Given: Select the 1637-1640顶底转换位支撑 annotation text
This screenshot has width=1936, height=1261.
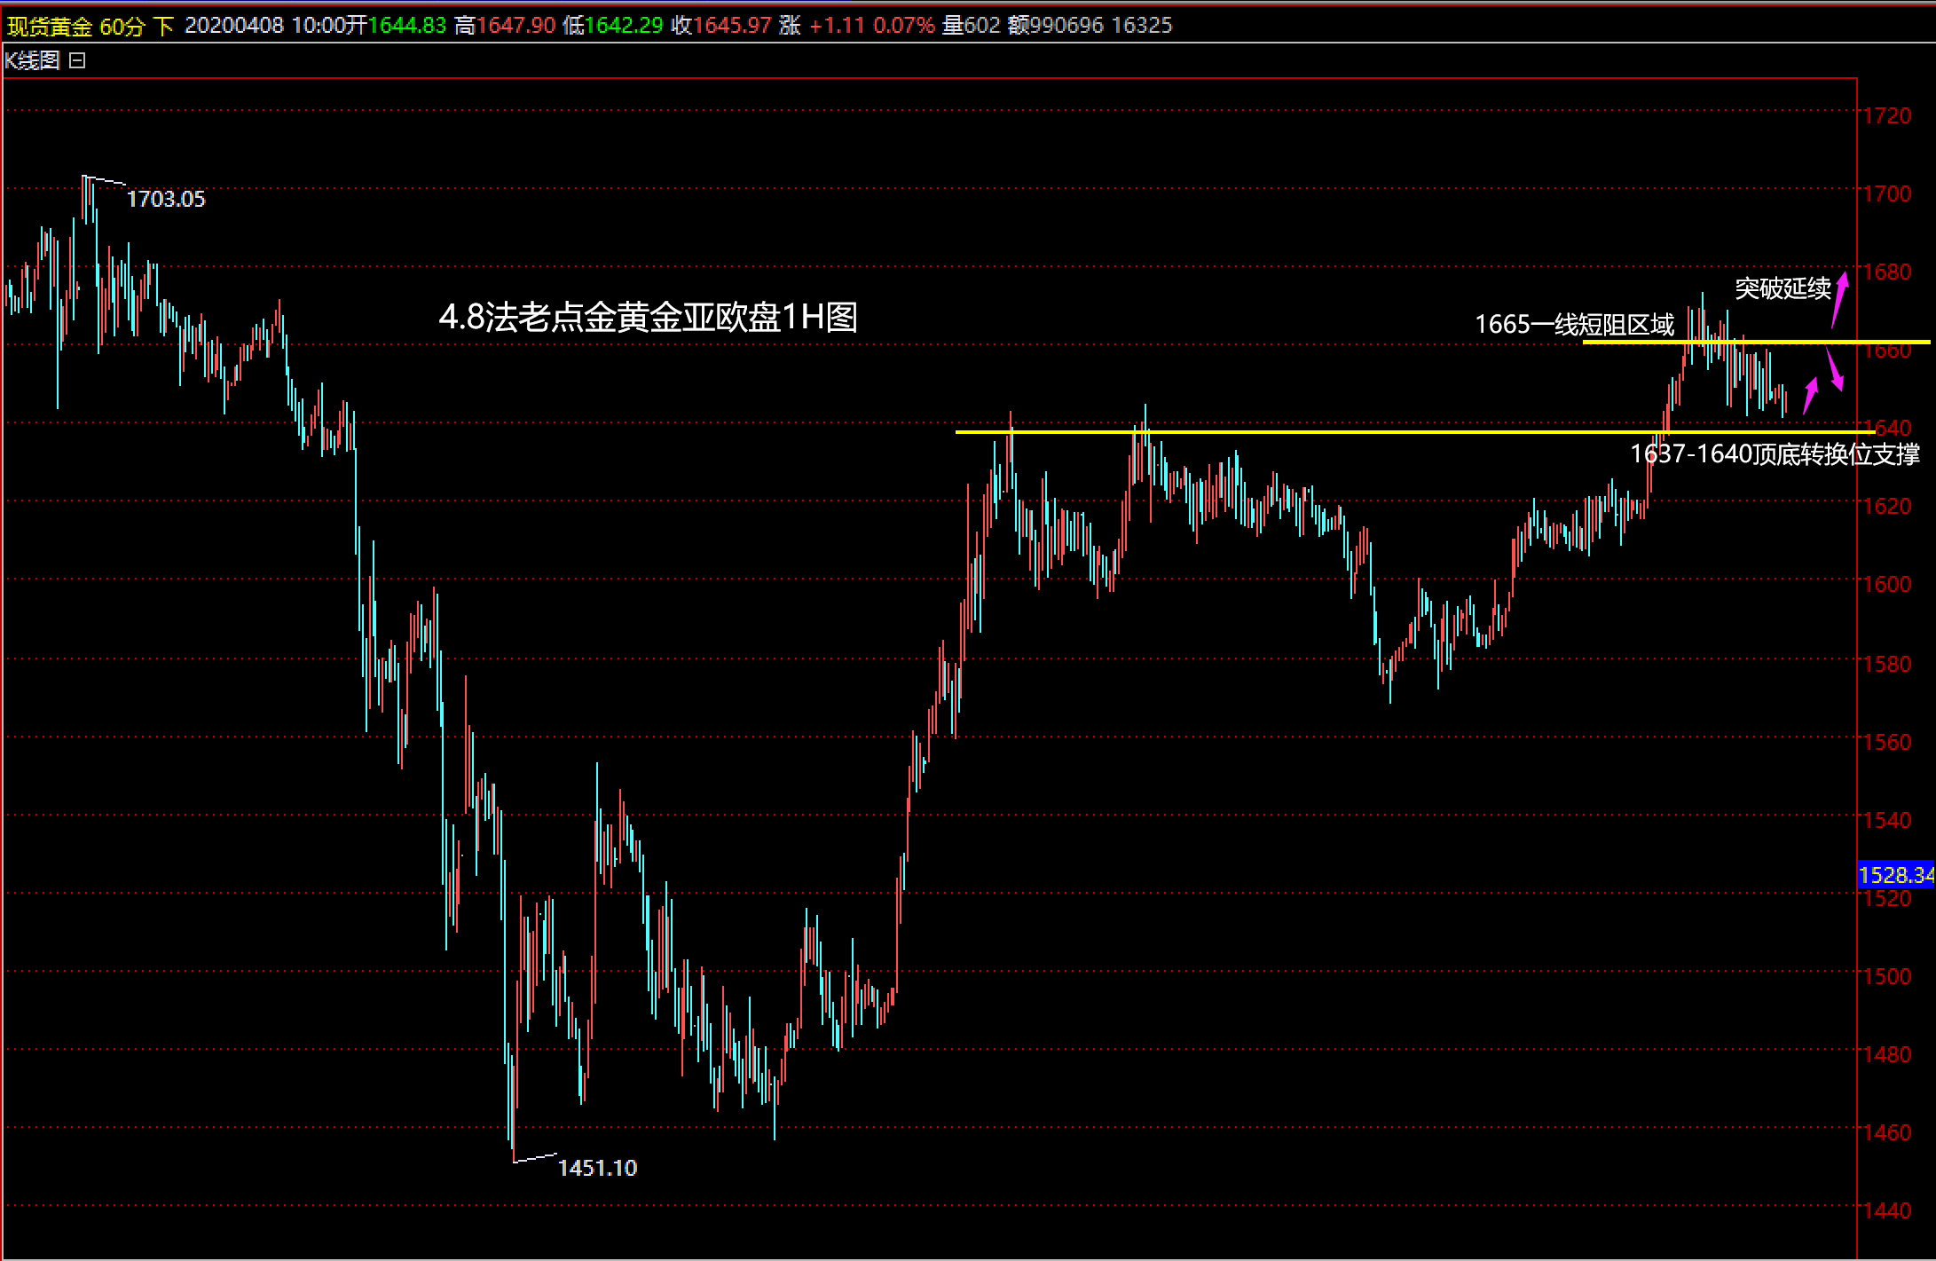Looking at the screenshot, I should tap(1775, 454).
